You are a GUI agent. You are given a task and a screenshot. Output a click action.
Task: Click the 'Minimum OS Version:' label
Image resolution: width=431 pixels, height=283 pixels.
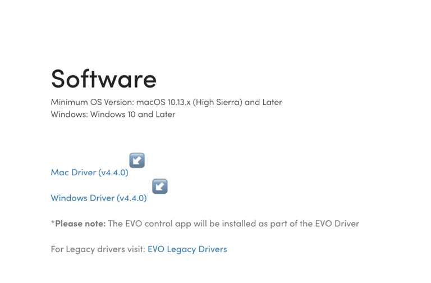[92, 102]
